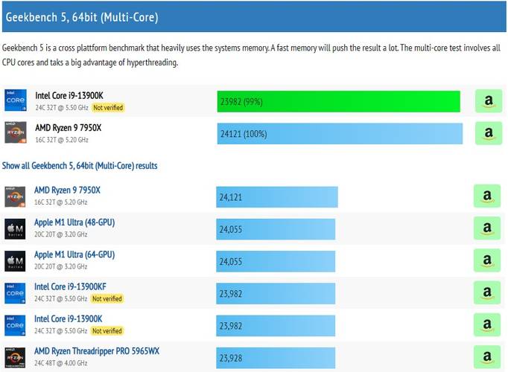Open Amazon link for Intel Core i9-13900K list row
Image resolution: width=508 pixels, height=372 pixels.
(487, 325)
